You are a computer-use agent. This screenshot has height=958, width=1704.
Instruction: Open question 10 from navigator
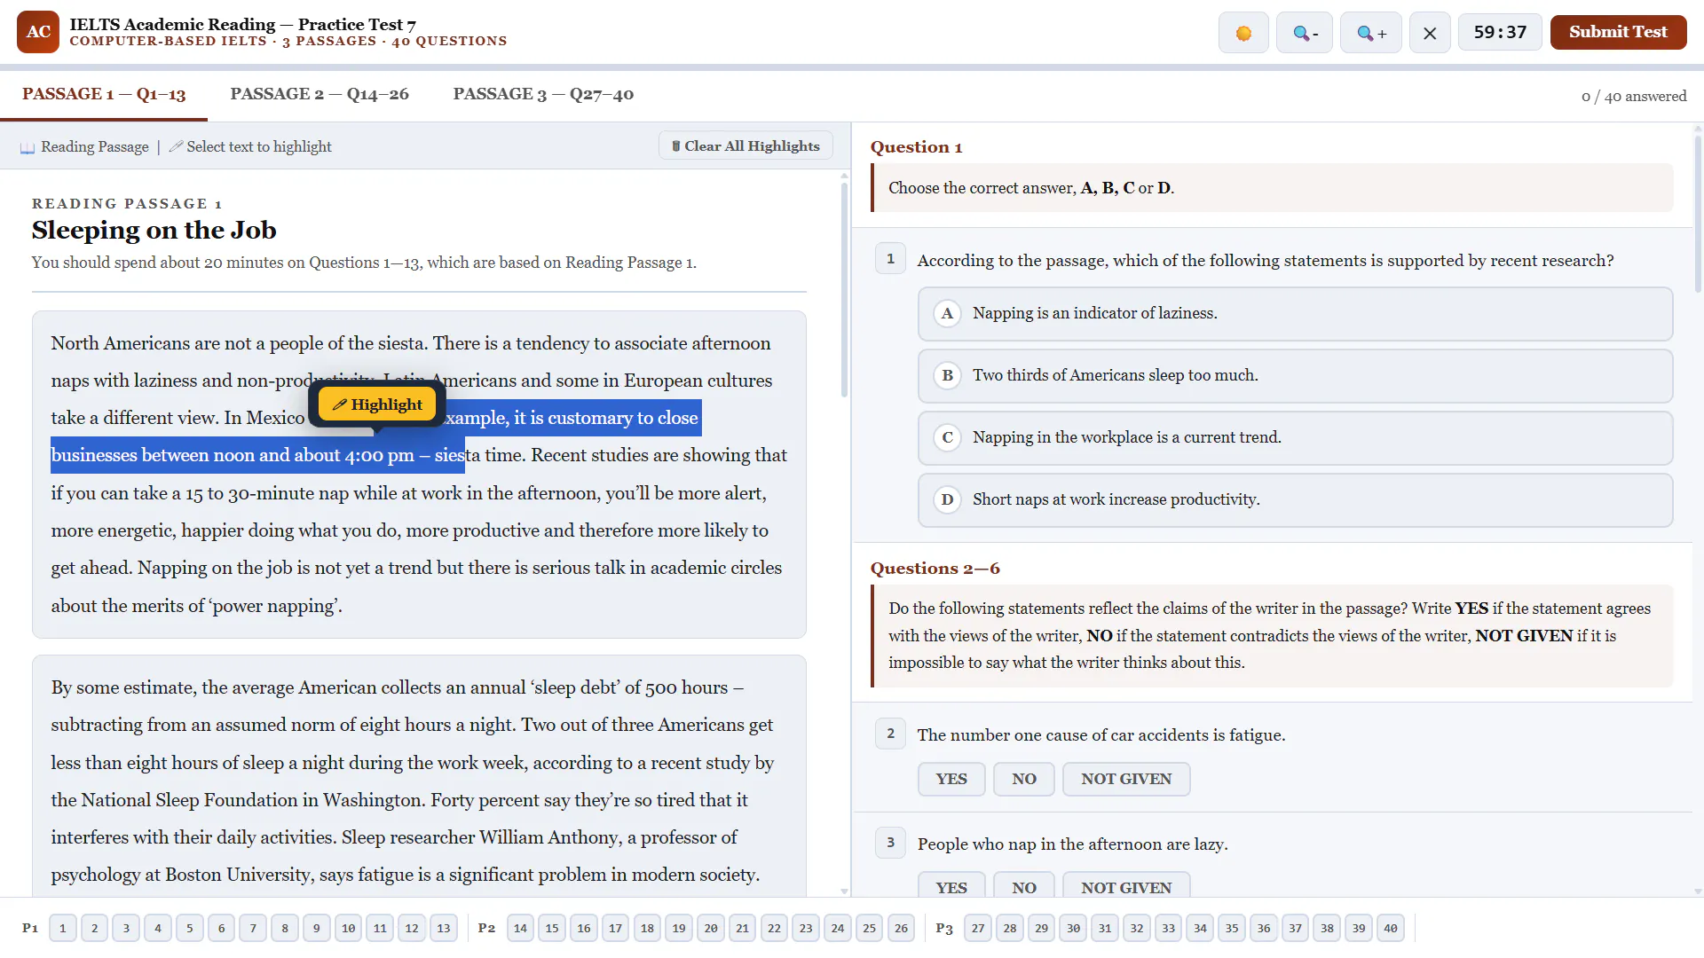click(x=348, y=928)
